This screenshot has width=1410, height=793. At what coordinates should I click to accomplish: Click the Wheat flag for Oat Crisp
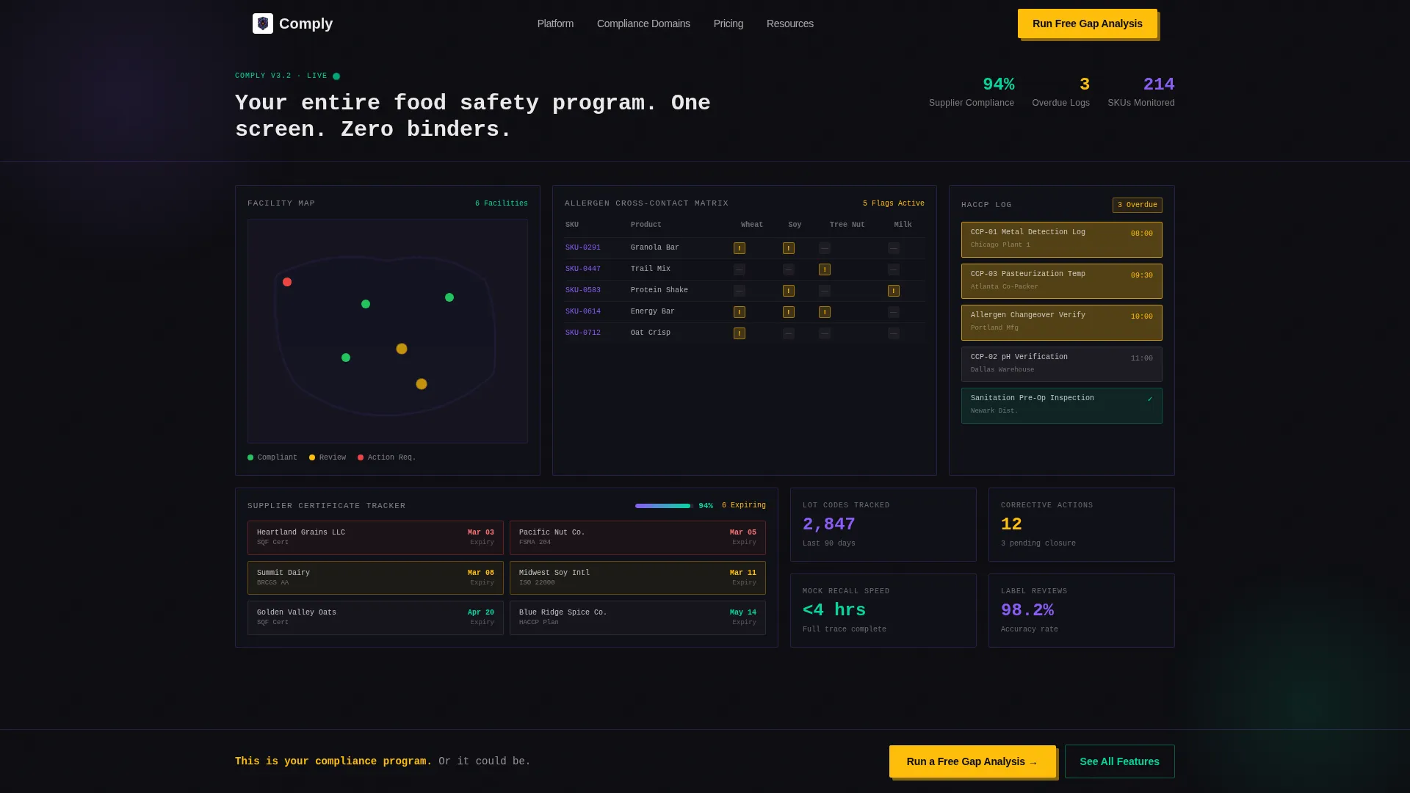point(740,333)
